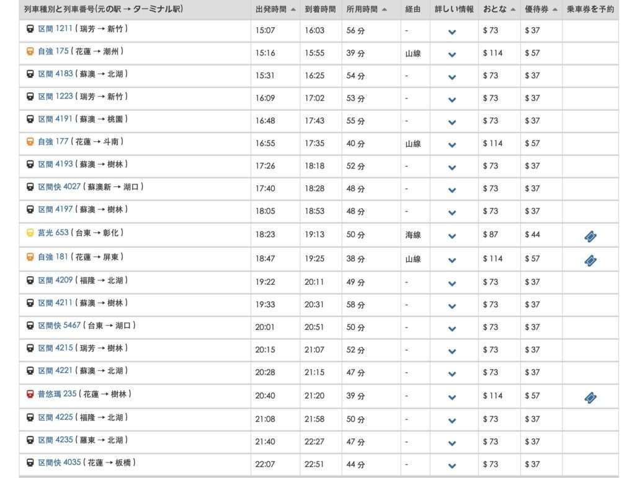Click ticket booking icon for 自強 181
Screen dimensions: 635x478
590,261
